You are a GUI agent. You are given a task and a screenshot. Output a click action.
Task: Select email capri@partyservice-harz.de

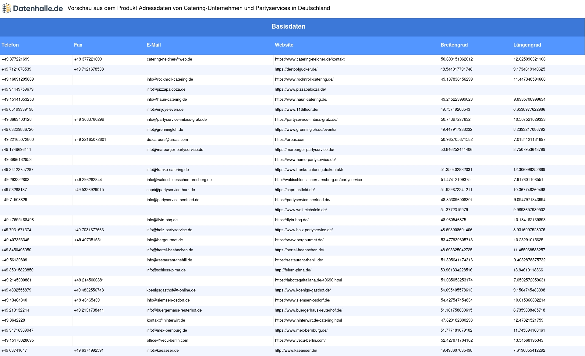coord(171,190)
